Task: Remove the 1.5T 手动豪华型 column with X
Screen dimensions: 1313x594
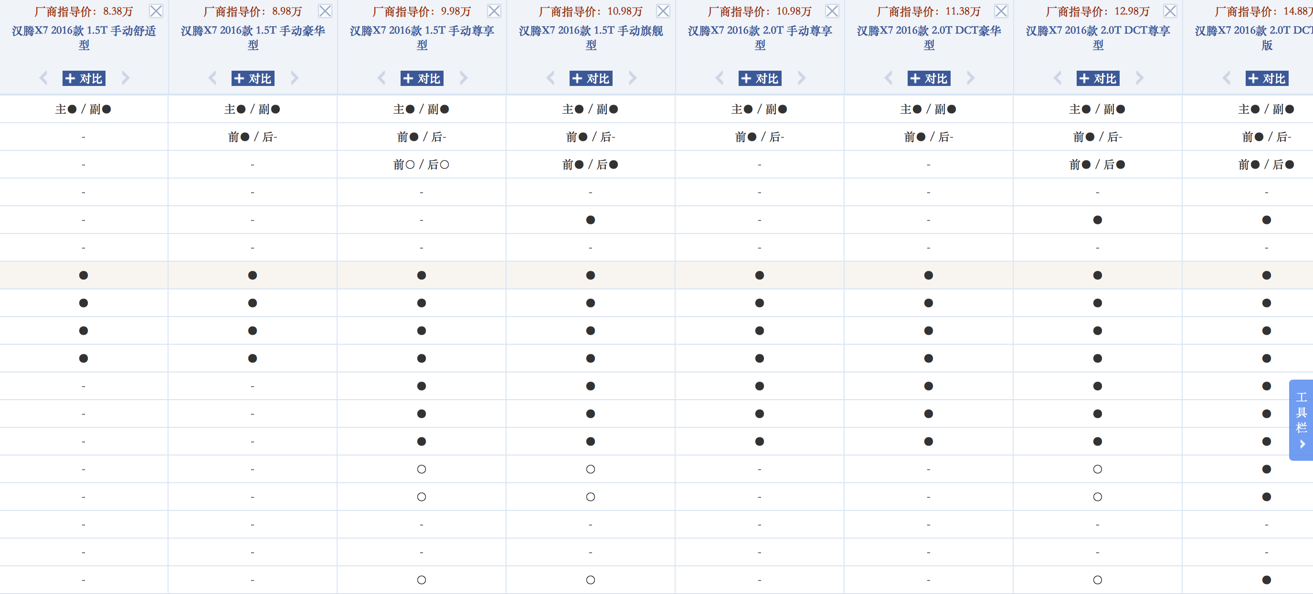Action: pyautogui.click(x=325, y=11)
